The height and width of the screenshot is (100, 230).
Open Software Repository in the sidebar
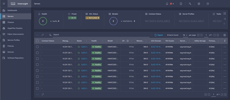point(16,58)
